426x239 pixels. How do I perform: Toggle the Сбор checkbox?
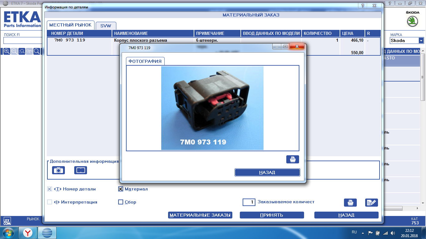121,202
